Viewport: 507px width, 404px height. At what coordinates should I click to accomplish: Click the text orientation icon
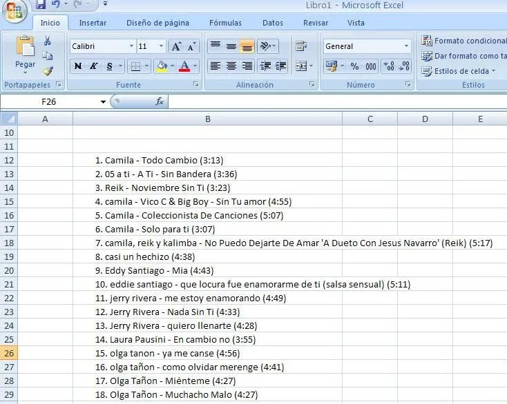tap(265, 46)
